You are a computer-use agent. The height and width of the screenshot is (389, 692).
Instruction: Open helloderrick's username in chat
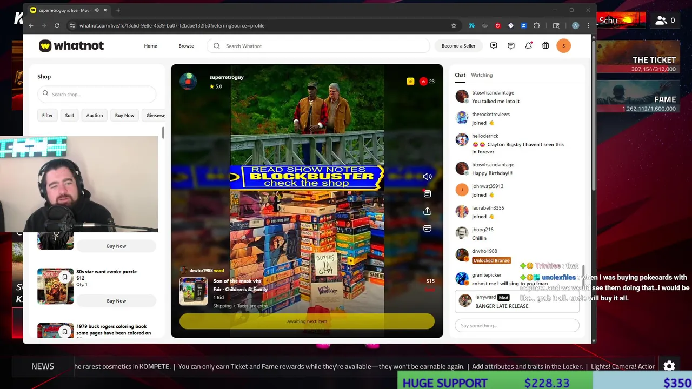point(485,136)
